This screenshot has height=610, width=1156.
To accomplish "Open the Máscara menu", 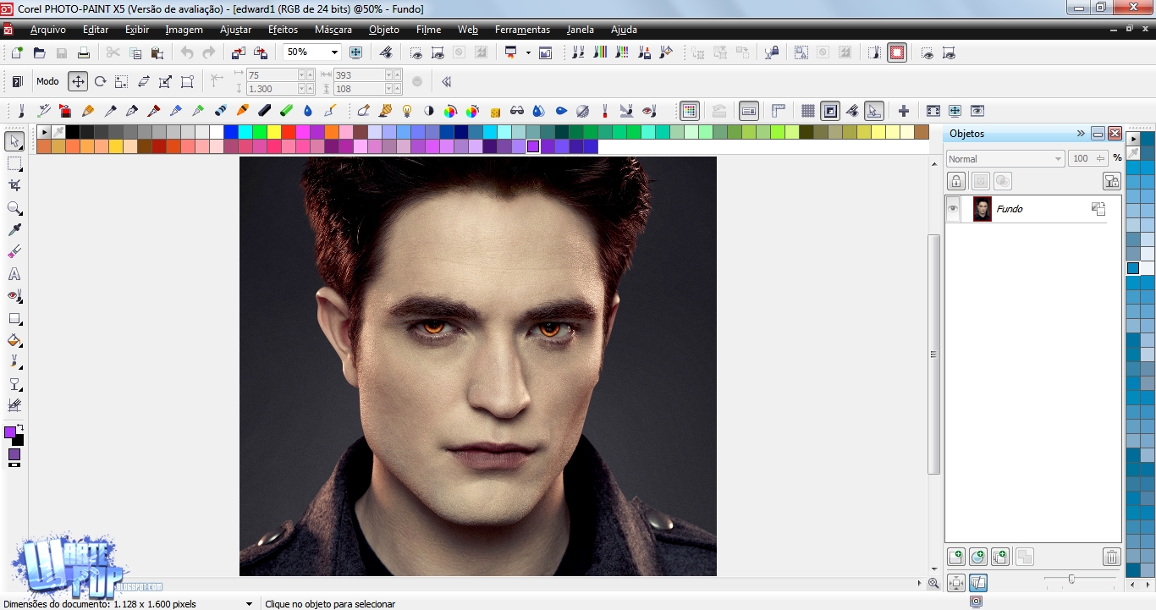I will 333,30.
